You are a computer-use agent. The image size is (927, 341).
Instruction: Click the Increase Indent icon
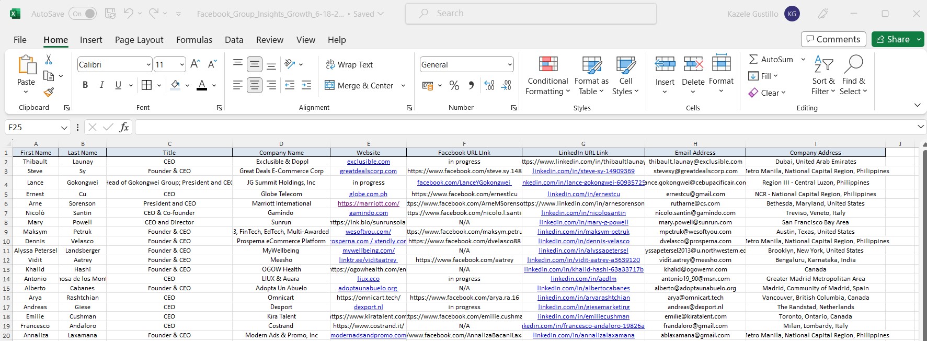[306, 85]
